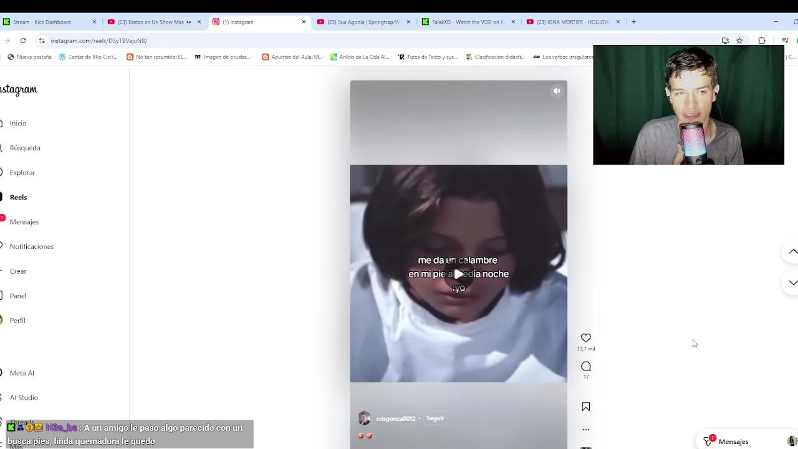The height and width of the screenshot is (449, 798).
Task: Click the site information icon in address bar
Action: (42, 41)
